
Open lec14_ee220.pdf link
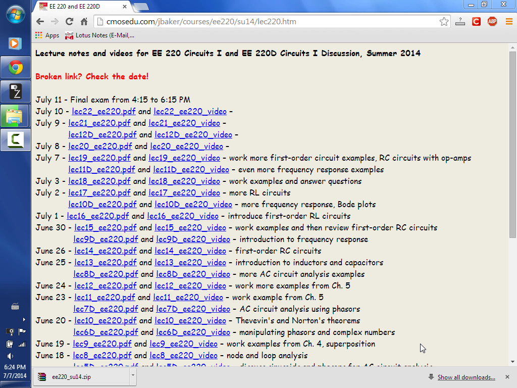[x=106, y=251]
